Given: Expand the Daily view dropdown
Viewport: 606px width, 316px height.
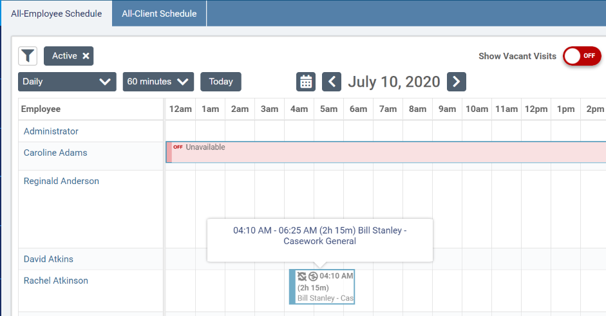Looking at the screenshot, I should pos(67,82).
